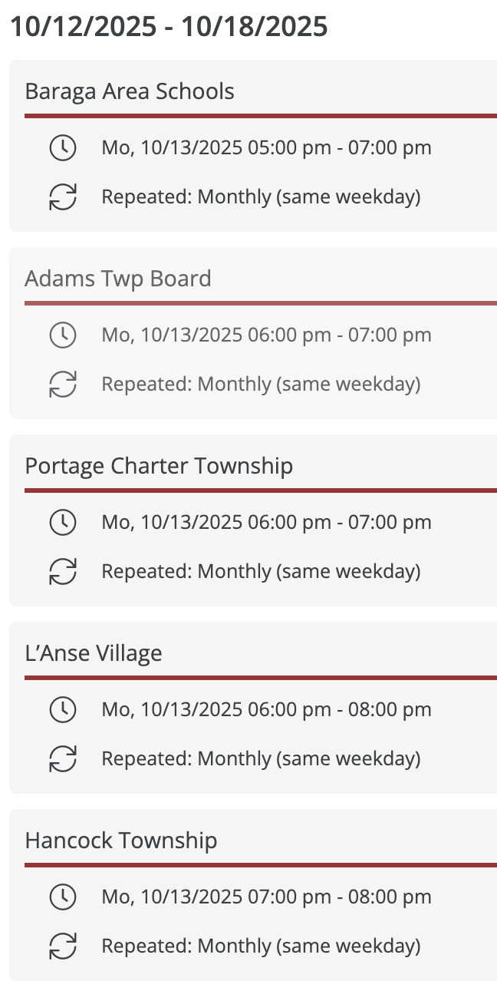Image resolution: width=497 pixels, height=981 pixels.
Task: Click the repeat icon under Hancock Township
Action: tap(63, 946)
